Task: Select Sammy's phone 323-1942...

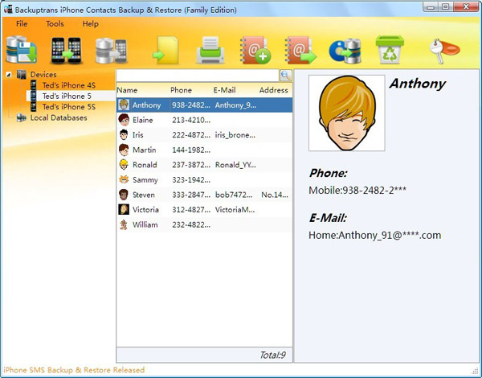Action: tap(191, 180)
